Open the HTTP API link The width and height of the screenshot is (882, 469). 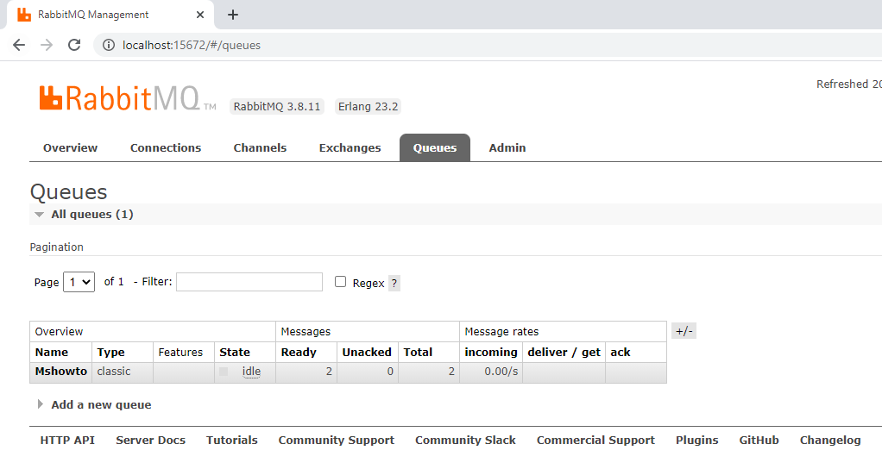coord(67,441)
